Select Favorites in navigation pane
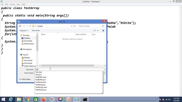The image size is (182, 102). click(26, 35)
